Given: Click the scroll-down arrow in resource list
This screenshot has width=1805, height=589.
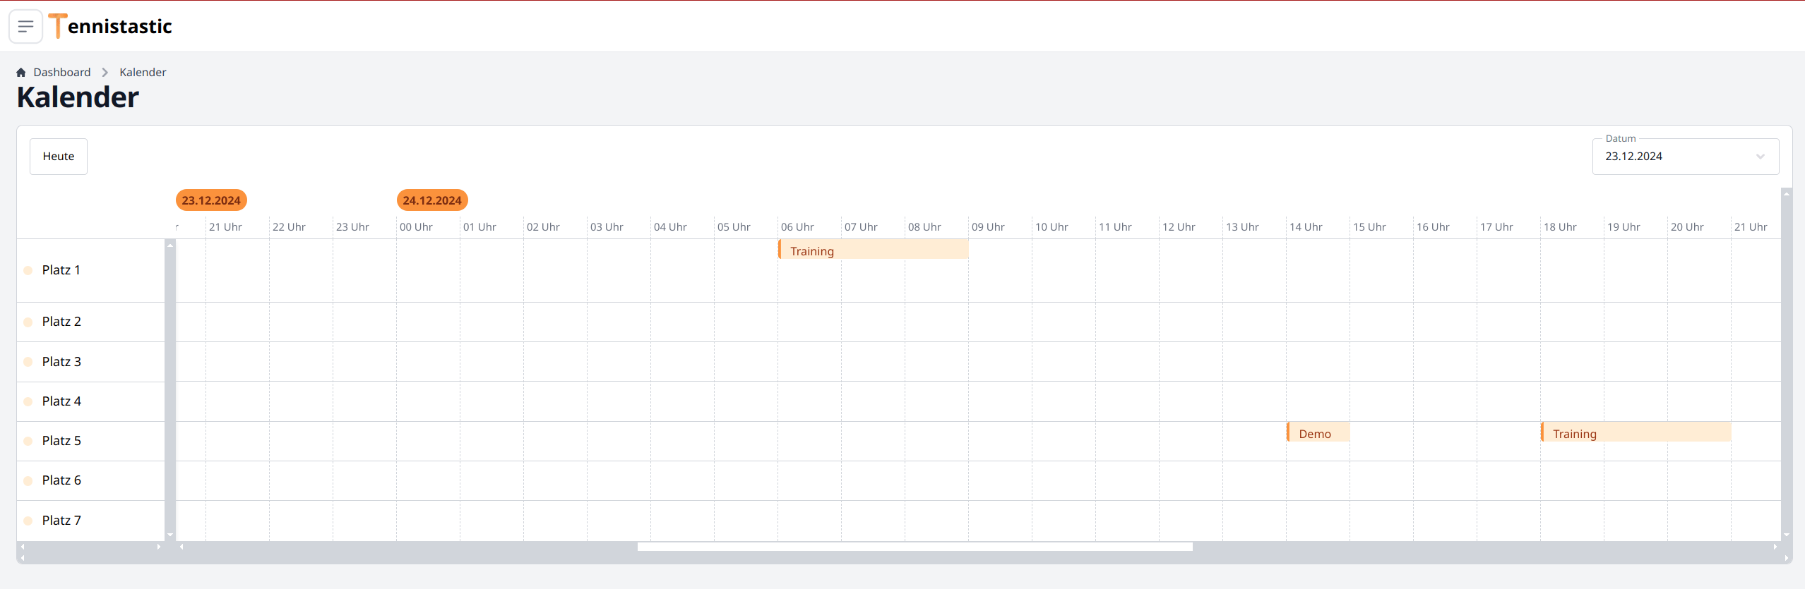Looking at the screenshot, I should tap(170, 535).
